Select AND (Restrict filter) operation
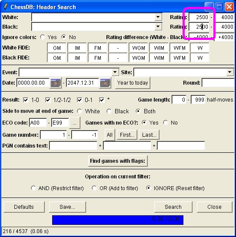The width and height of the screenshot is (236, 237). pos(33,188)
